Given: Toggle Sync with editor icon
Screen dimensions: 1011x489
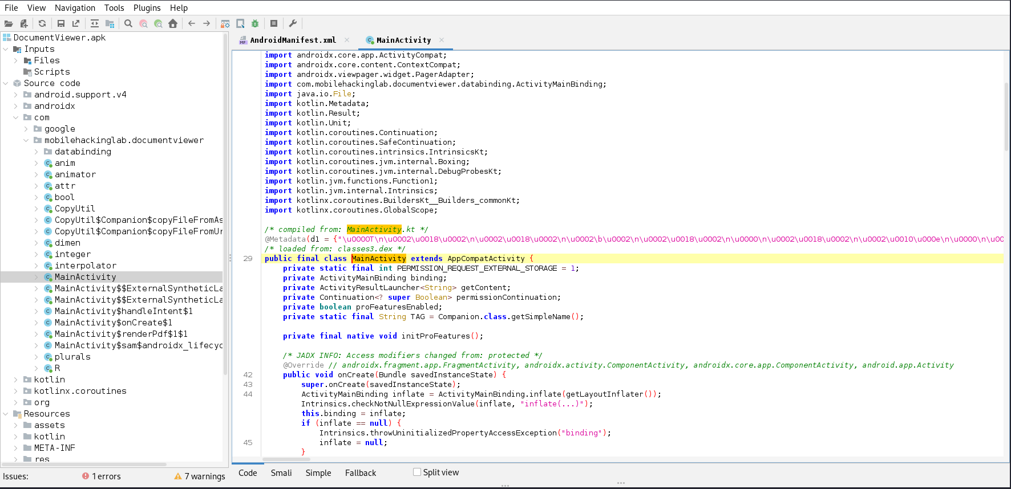Looking at the screenshot, I should [x=95, y=23].
